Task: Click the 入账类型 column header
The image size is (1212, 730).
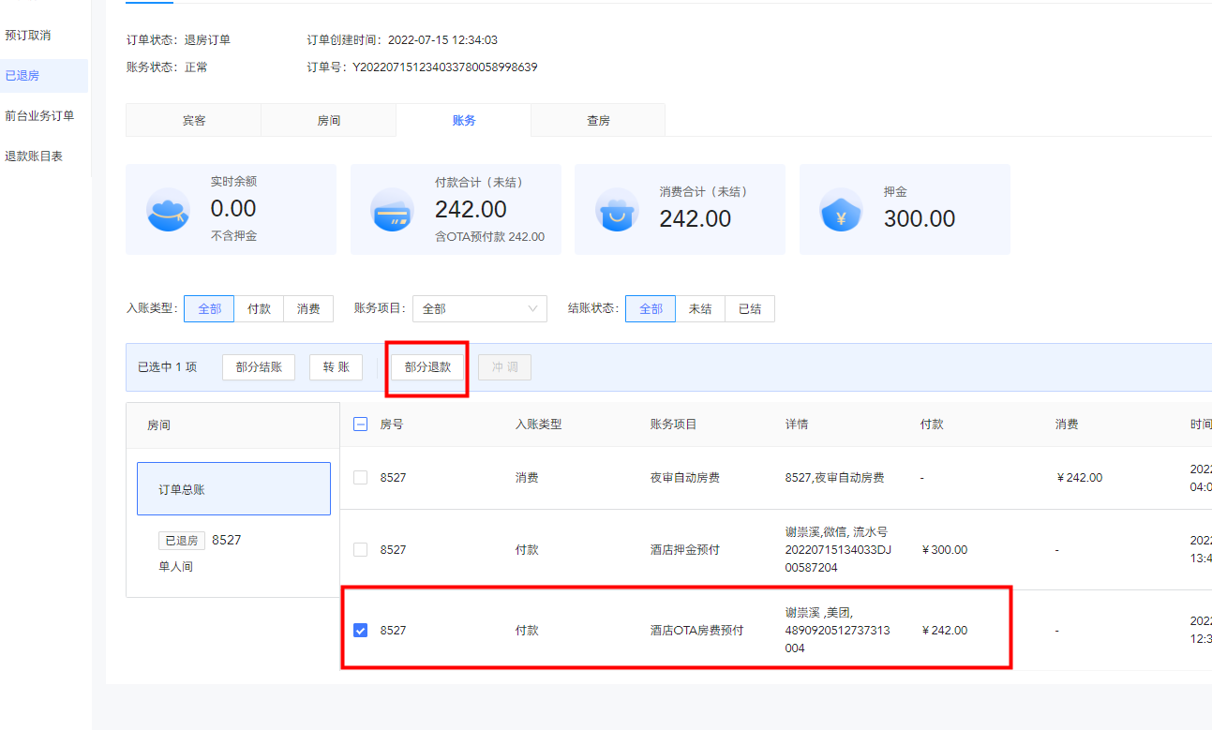Action: 539,425
